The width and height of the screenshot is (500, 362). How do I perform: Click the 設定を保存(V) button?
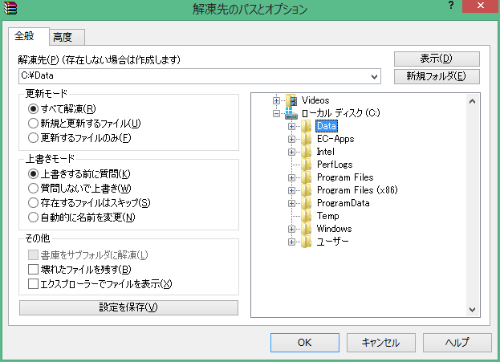[128, 307]
